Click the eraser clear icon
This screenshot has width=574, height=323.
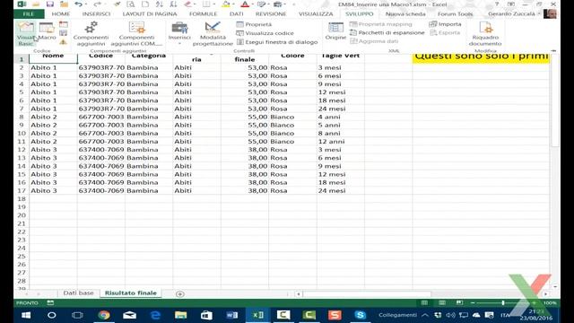click(x=187, y=4)
